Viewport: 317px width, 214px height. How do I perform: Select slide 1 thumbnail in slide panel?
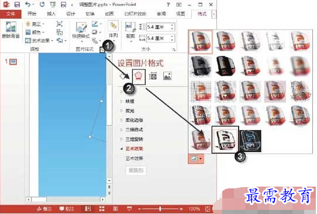(13, 61)
